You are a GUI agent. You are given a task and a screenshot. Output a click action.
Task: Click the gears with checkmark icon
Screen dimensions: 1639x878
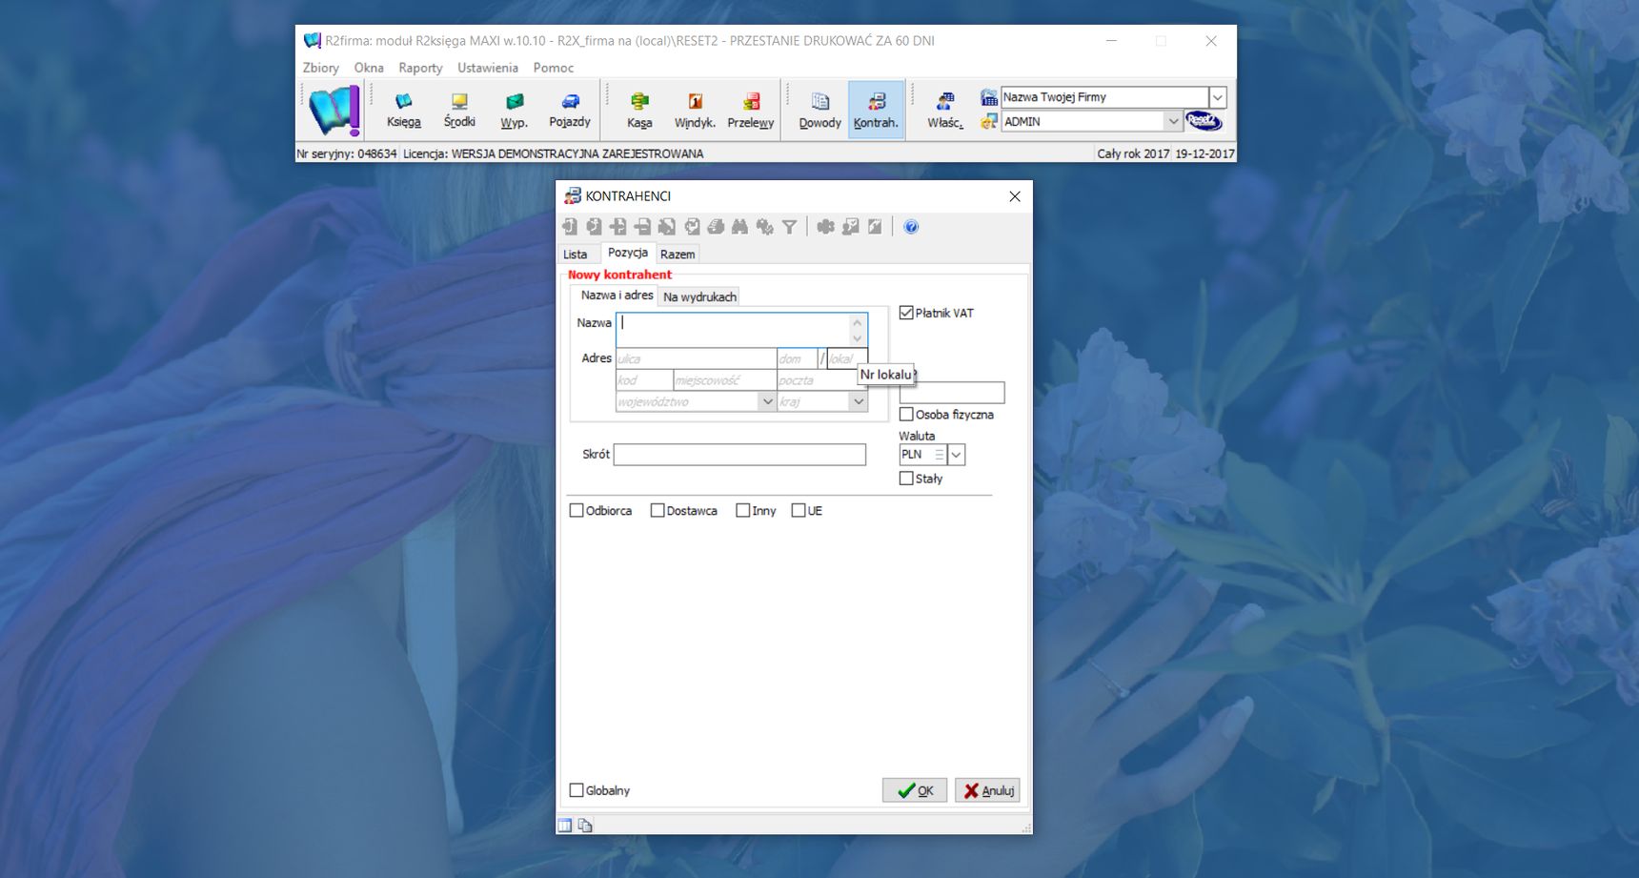(x=764, y=226)
